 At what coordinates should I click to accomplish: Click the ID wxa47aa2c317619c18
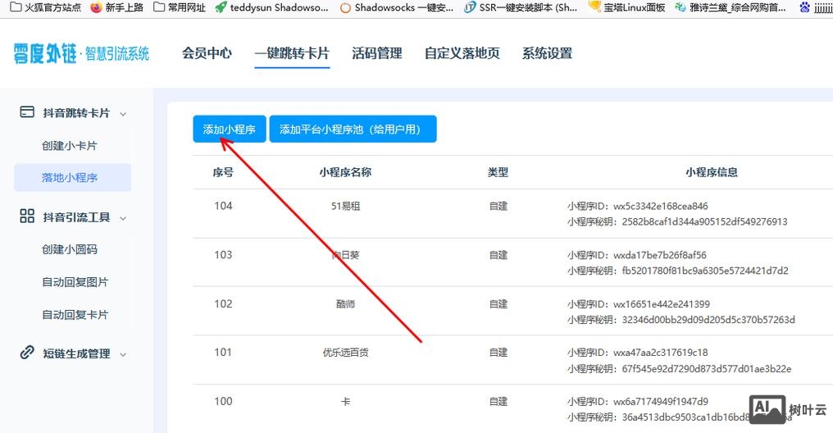coord(660,353)
